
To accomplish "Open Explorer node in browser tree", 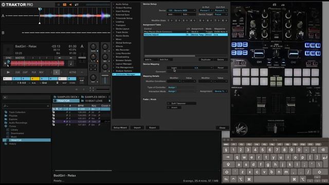I will pyautogui.click(x=13, y=119).
